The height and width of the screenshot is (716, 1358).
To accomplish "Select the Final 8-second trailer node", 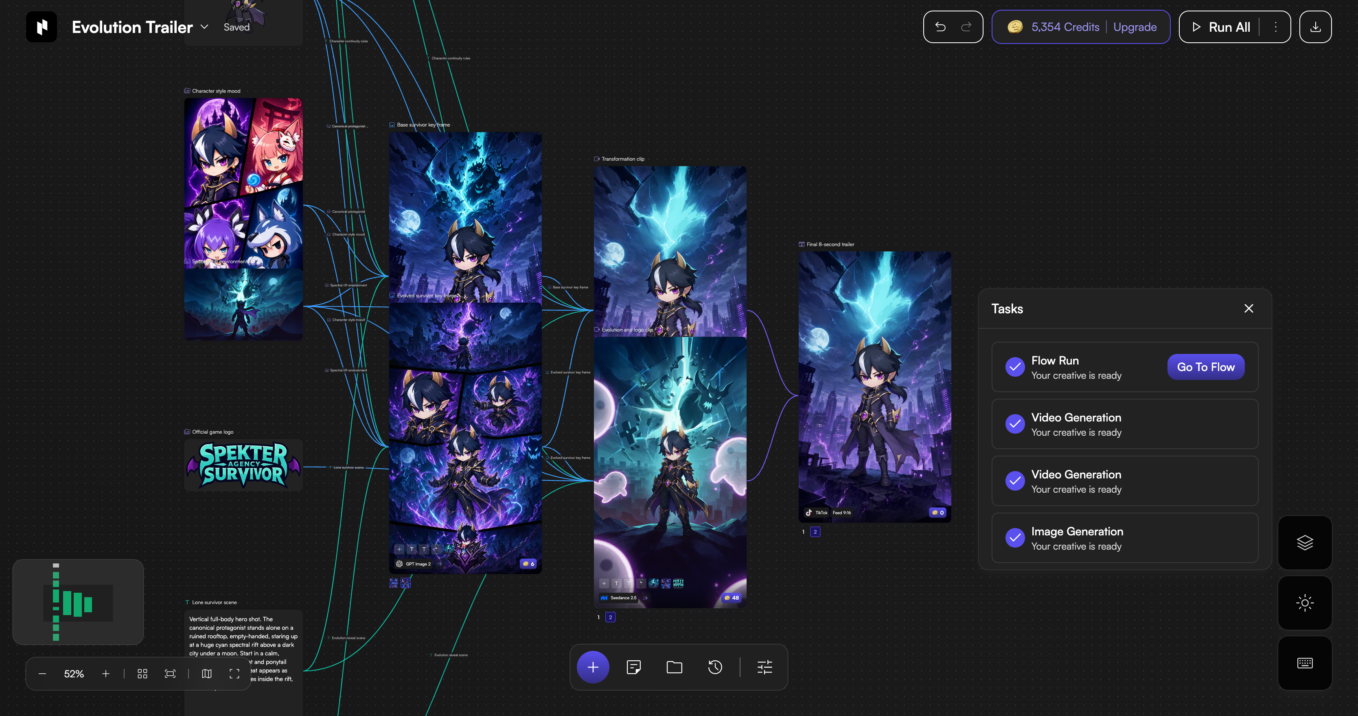I will coord(875,387).
